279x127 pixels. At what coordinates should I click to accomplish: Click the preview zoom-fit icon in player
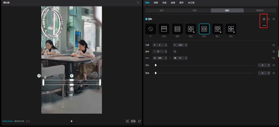(x=127, y=121)
